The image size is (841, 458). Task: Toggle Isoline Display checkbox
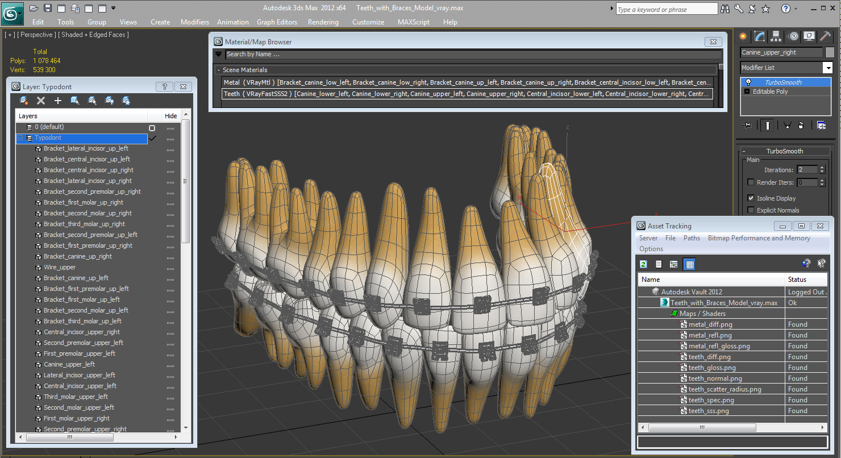click(x=751, y=198)
